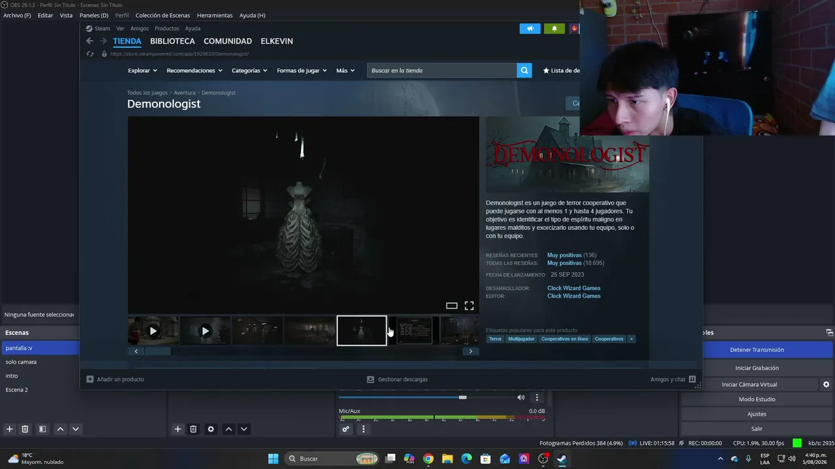Open the developer link Clock Wizard Games

click(x=574, y=288)
